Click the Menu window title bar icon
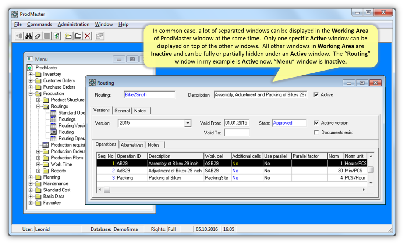This screenshot has height=244, width=404. [30, 59]
